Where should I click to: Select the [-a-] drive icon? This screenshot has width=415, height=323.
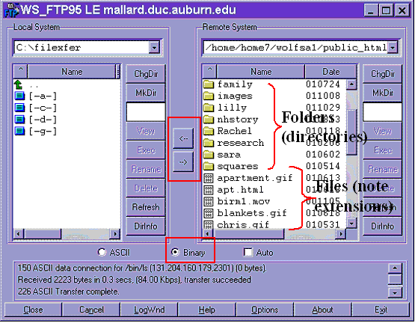pos(19,96)
